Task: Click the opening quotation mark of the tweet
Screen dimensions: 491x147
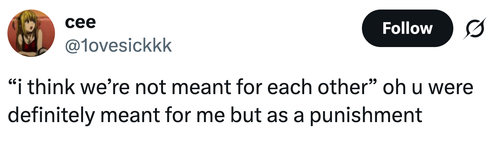Action: click(12, 83)
